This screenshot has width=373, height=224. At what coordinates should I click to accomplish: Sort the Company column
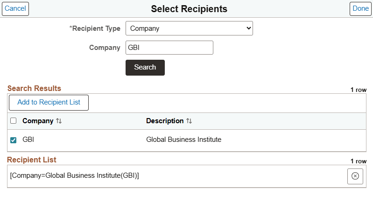click(x=59, y=121)
